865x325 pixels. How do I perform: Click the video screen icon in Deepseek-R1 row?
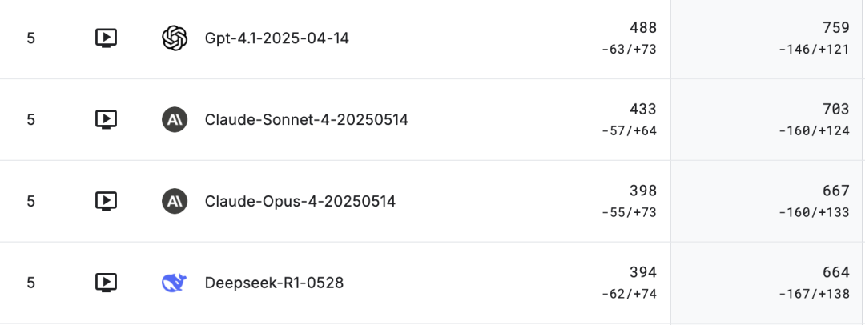tap(106, 283)
